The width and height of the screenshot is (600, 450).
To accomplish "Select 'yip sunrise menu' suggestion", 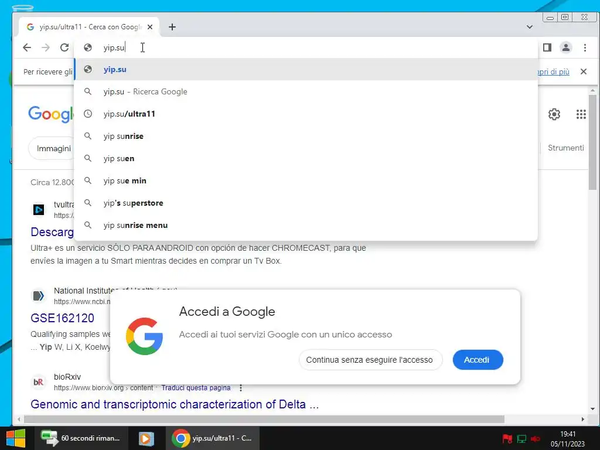I will tap(306, 225).
